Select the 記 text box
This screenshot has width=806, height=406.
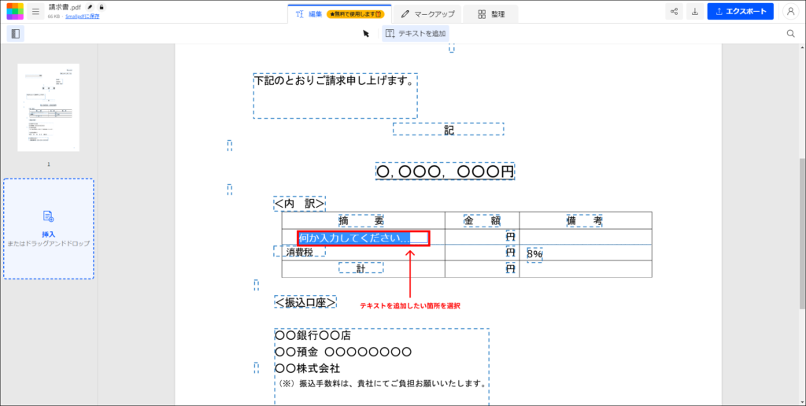click(x=448, y=129)
